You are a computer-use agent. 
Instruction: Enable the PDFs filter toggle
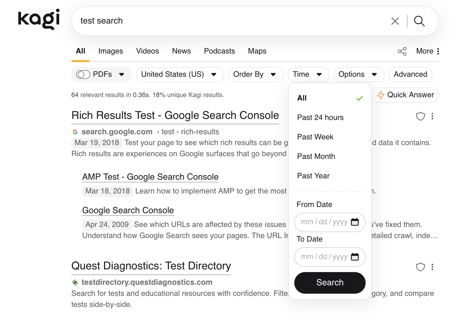[83, 74]
